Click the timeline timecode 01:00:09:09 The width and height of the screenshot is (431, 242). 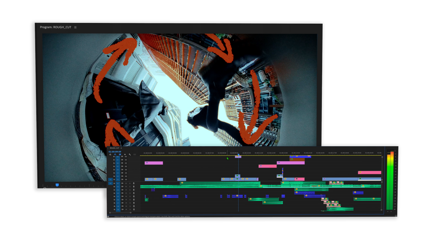(x=115, y=152)
